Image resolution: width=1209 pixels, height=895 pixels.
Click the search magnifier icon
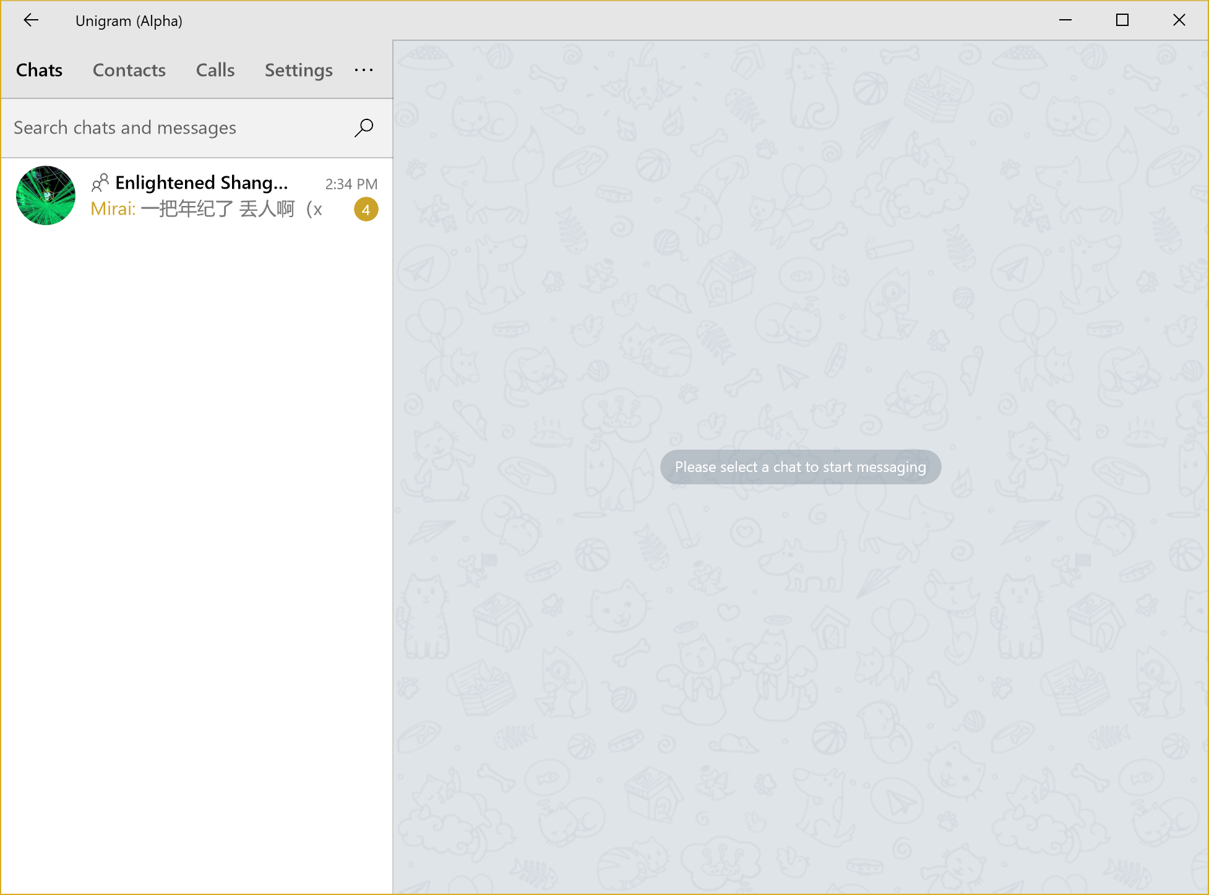click(364, 127)
